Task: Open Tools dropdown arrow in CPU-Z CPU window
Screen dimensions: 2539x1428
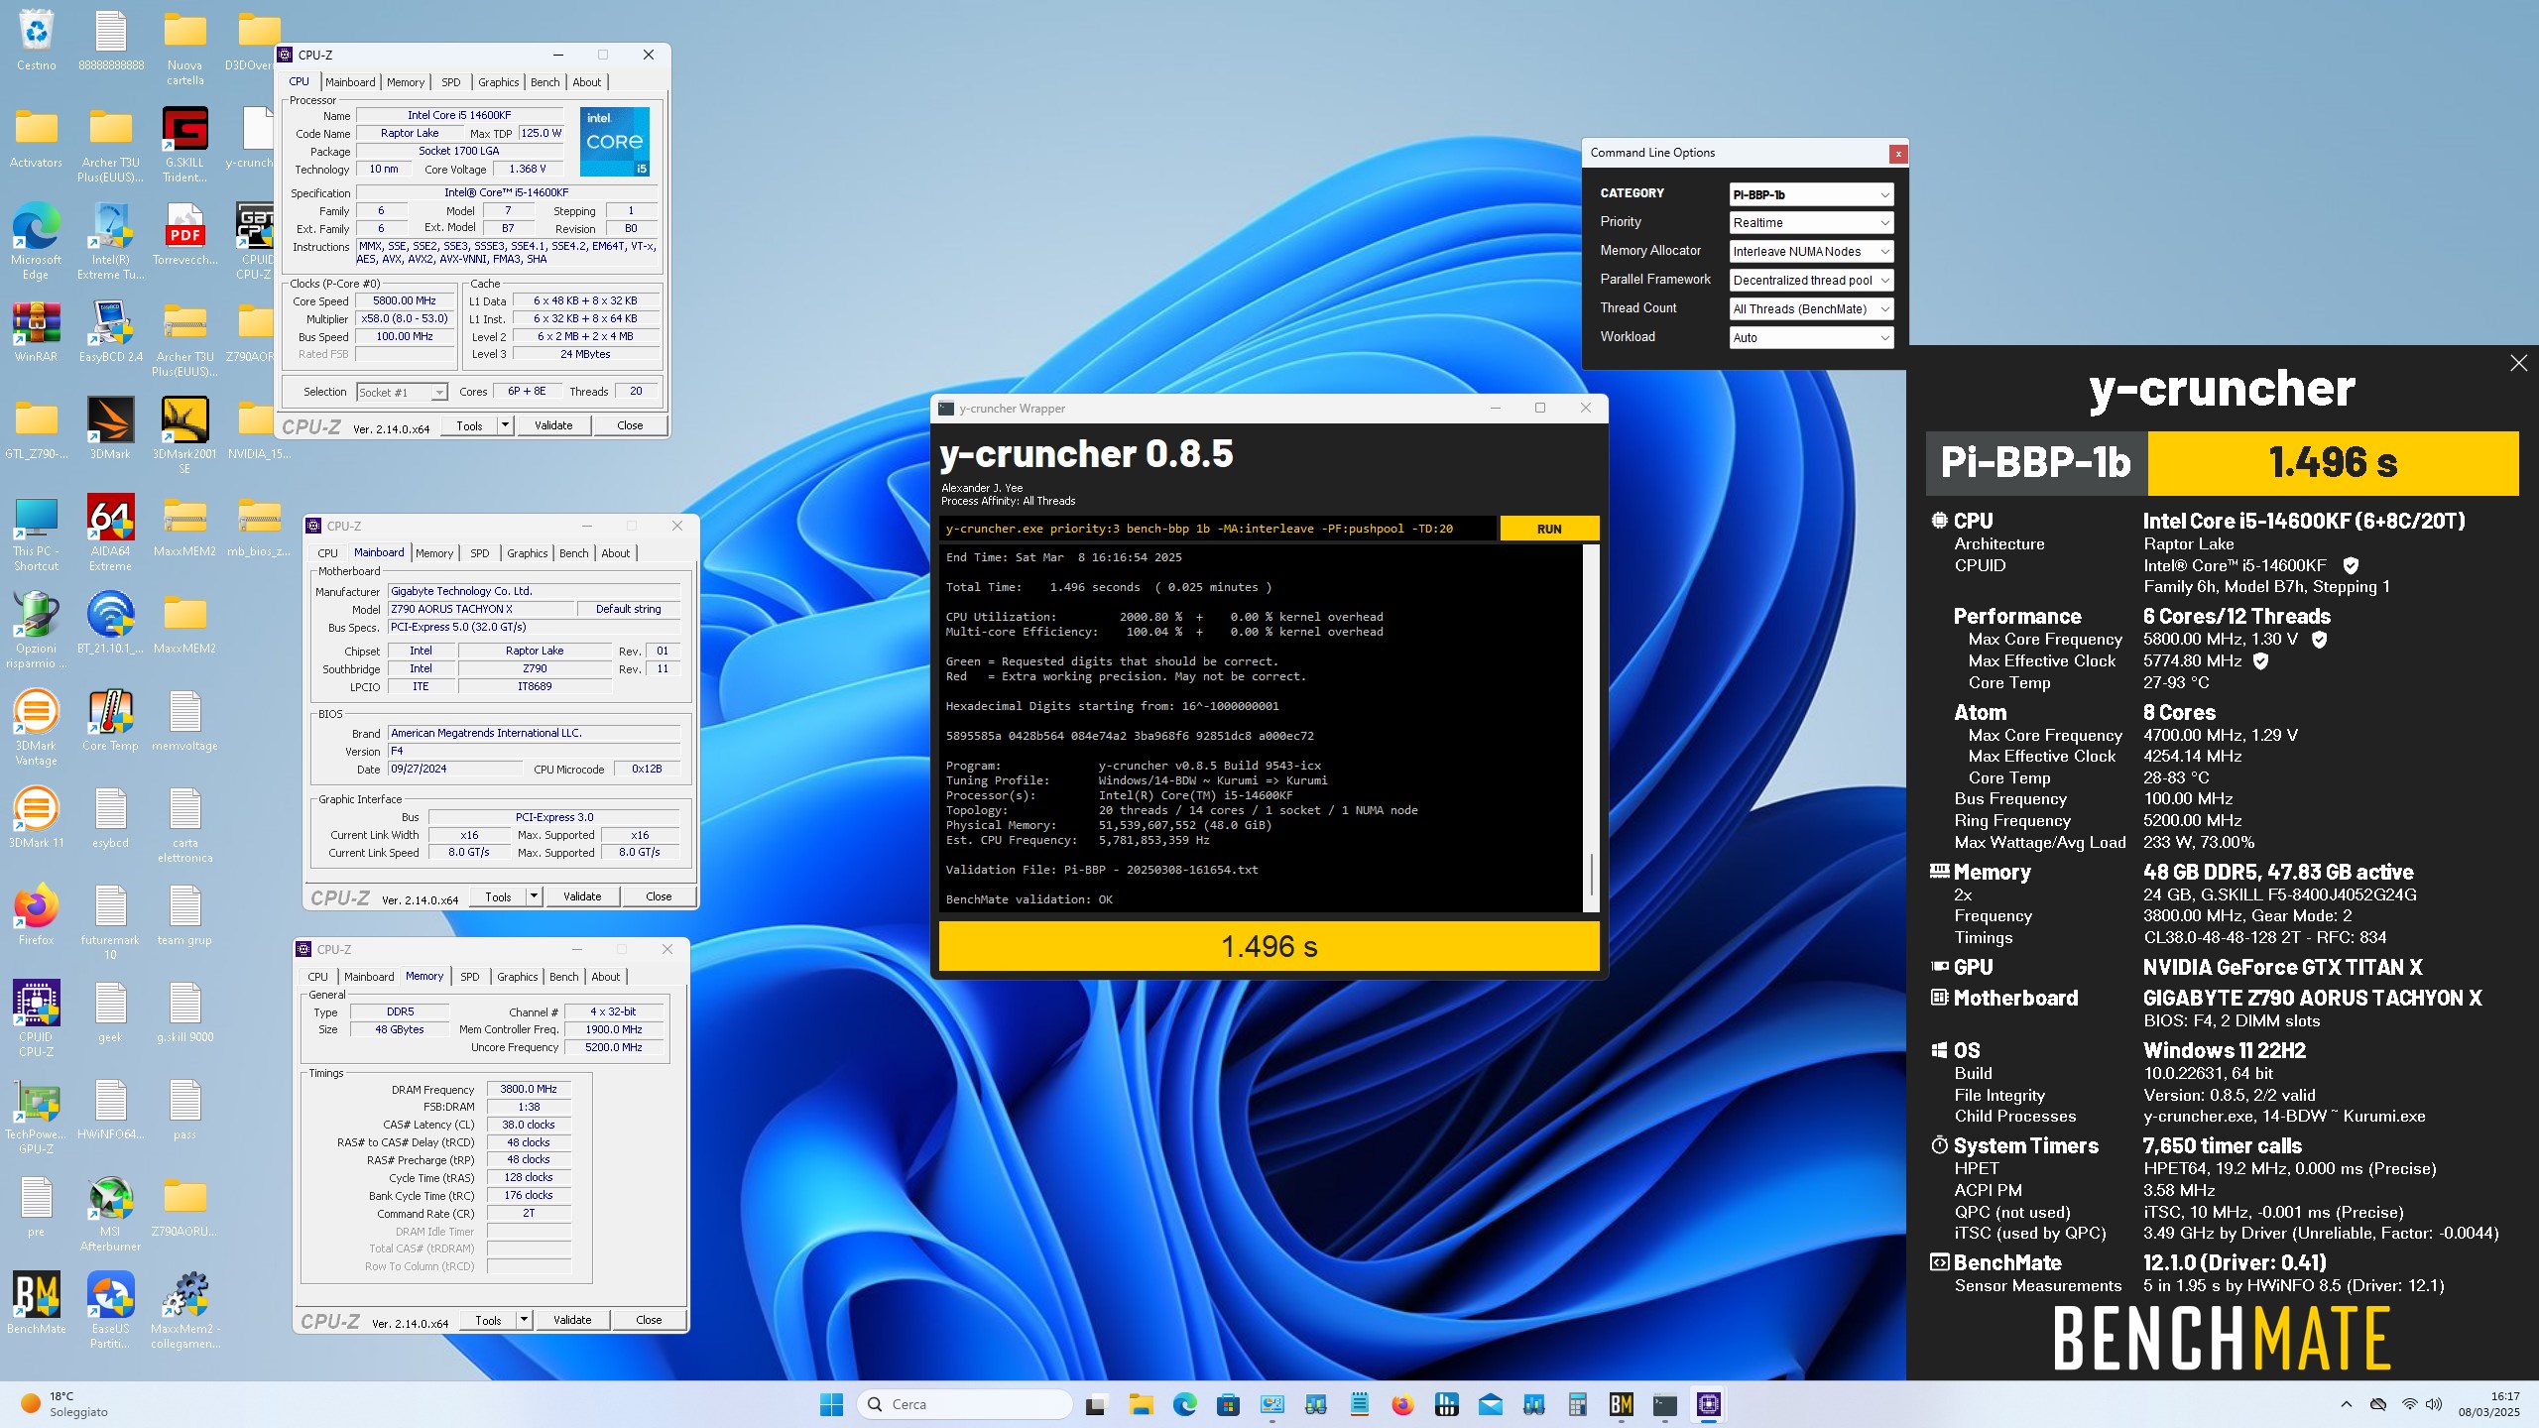Action: [x=505, y=425]
